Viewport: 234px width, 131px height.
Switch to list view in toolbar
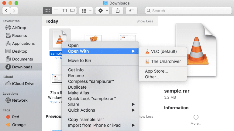coord(56,11)
